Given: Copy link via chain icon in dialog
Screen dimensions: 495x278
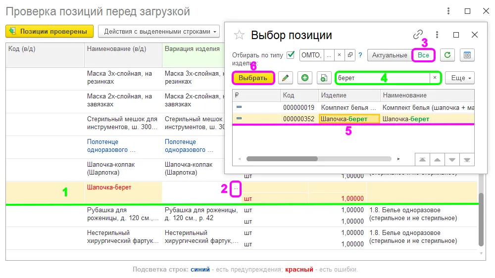Looking at the screenshot, I should coord(418,35).
